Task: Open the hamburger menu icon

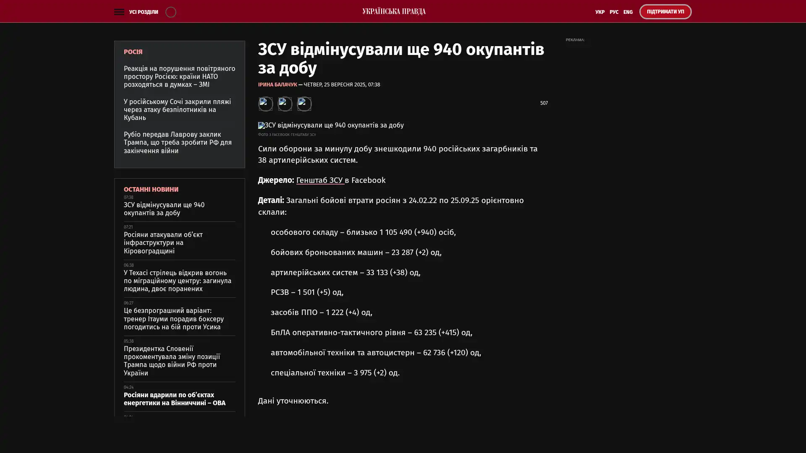Action: point(119,12)
